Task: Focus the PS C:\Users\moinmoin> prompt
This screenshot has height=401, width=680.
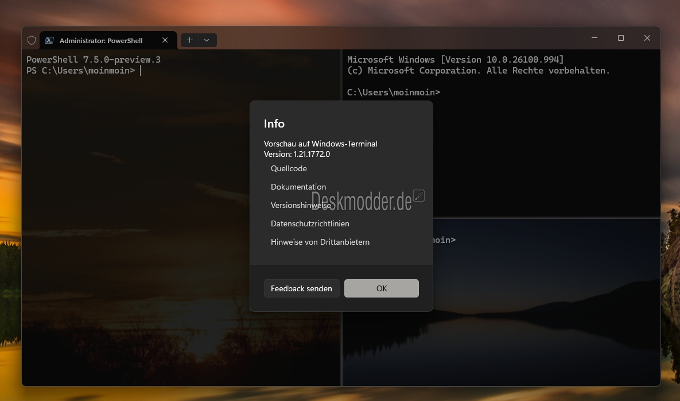Action: tap(81, 70)
